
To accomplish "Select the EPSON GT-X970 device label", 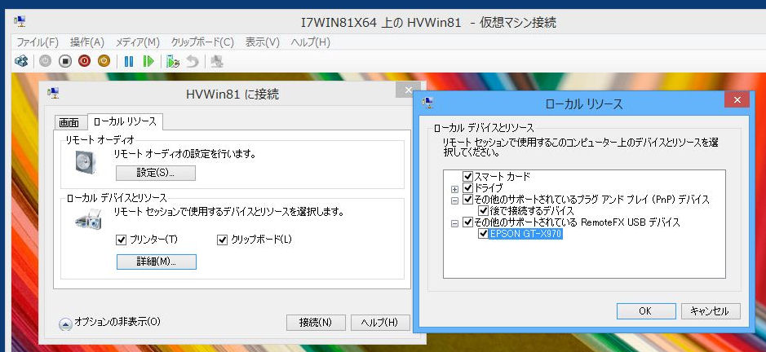I will 526,235.
